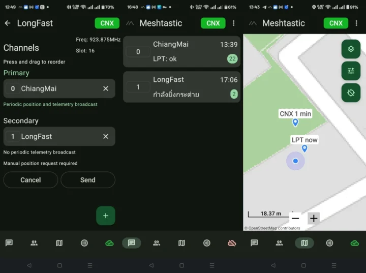Tap the highlighted Map tab on map screen

(x=304, y=243)
